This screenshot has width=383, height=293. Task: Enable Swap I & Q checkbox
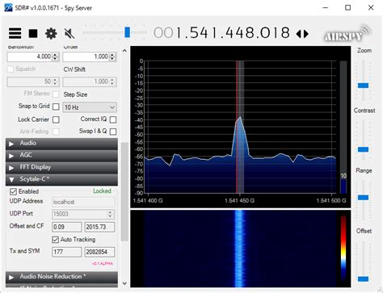[113, 132]
